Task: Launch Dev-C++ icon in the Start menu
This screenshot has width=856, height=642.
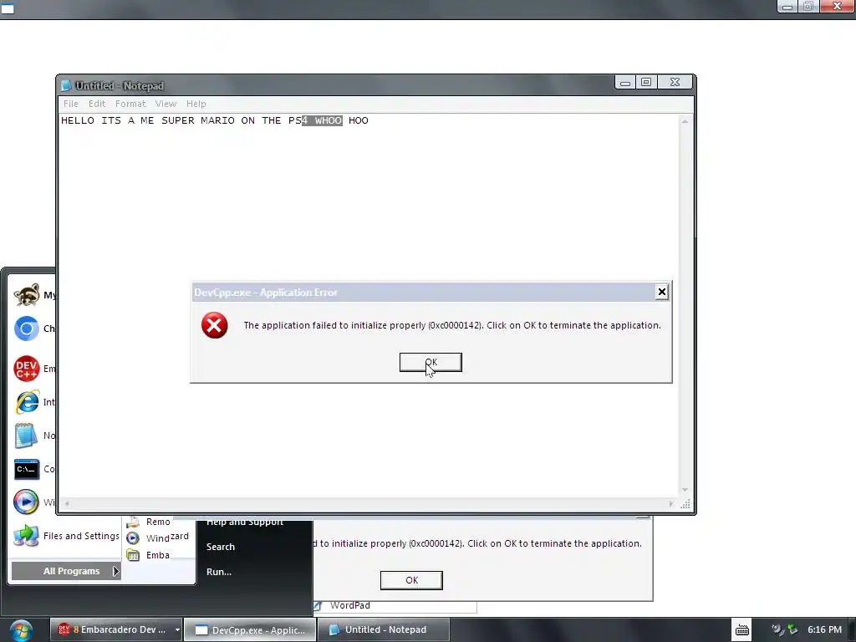Action: point(26,369)
